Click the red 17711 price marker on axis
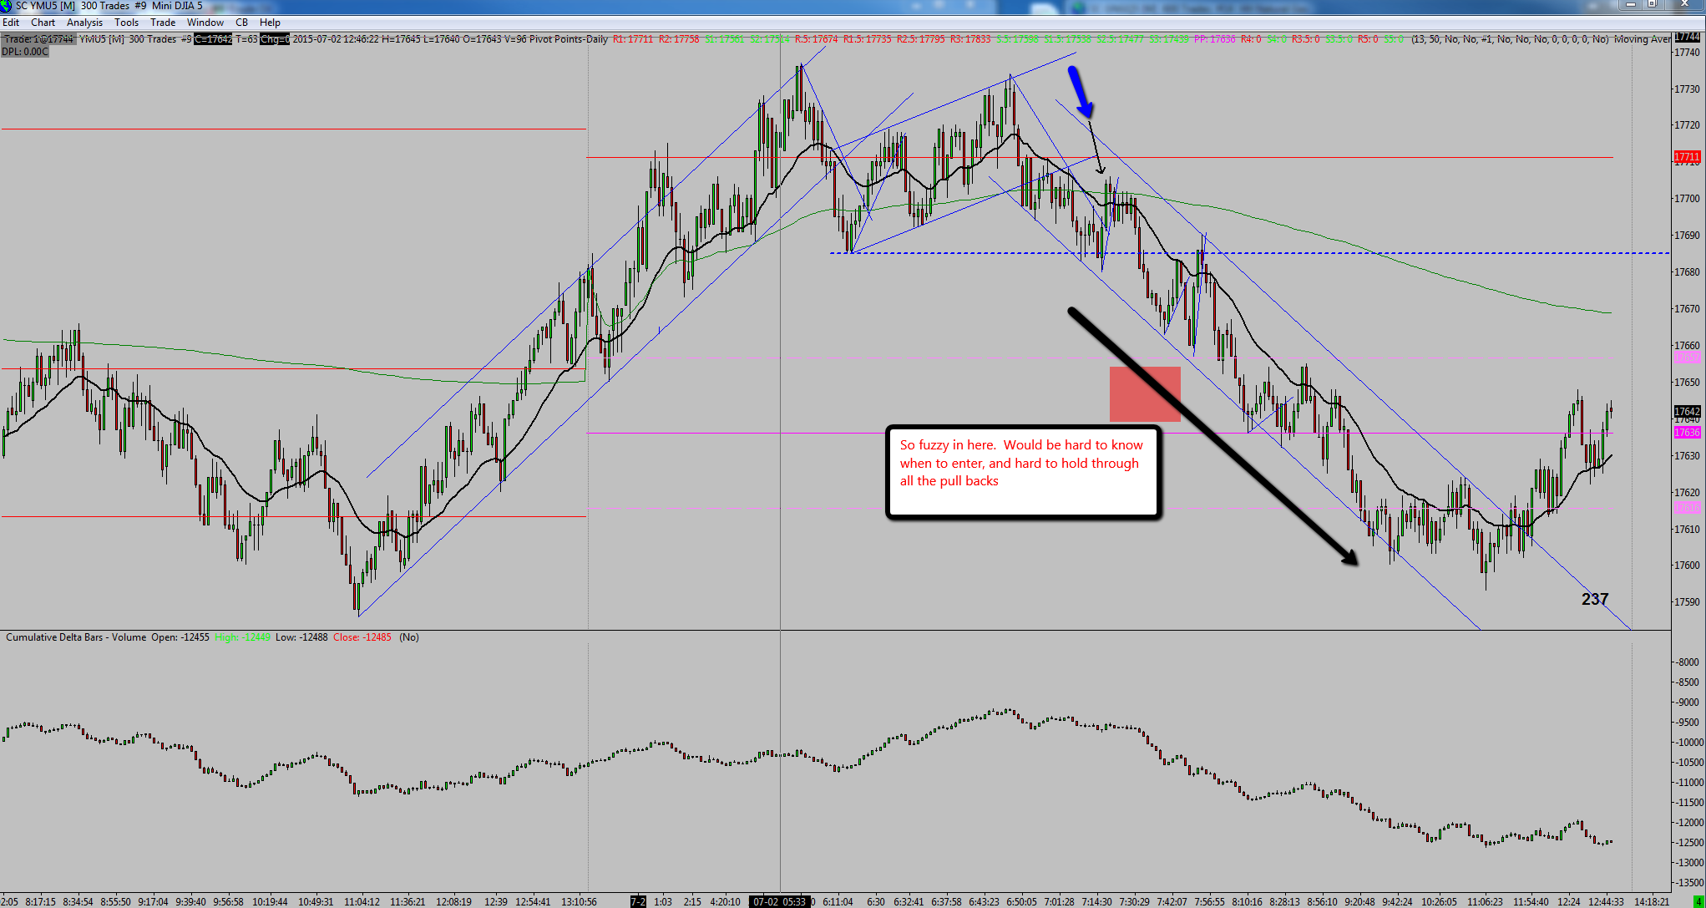The image size is (1706, 908). click(x=1687, y=157)
